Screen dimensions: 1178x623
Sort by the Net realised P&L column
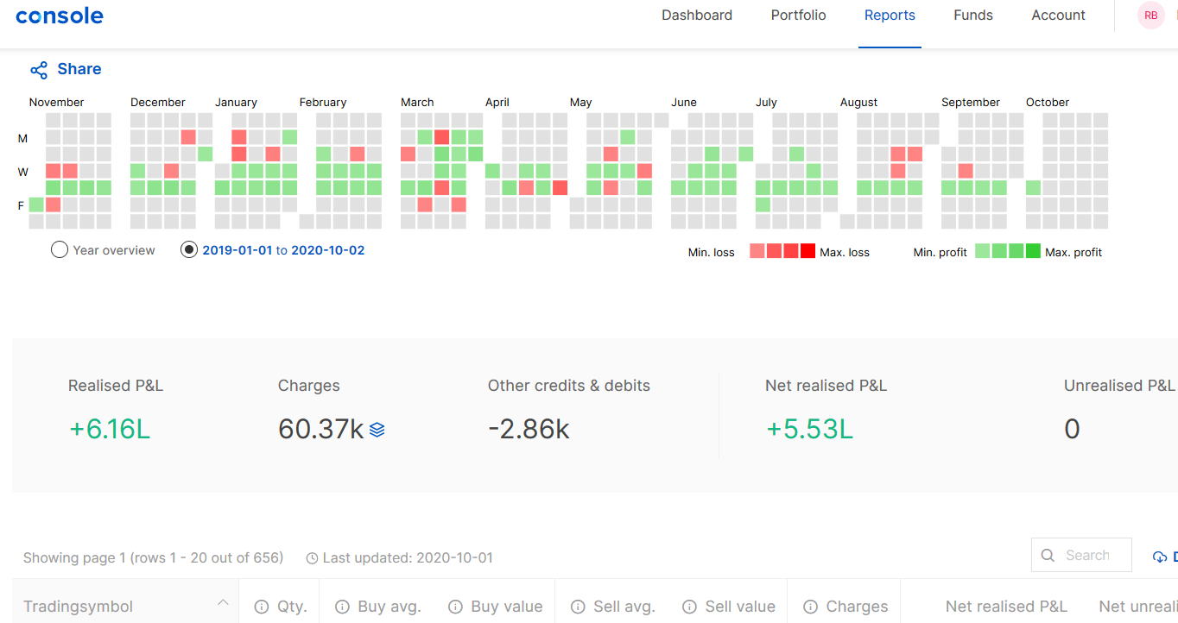[1006, 607]
